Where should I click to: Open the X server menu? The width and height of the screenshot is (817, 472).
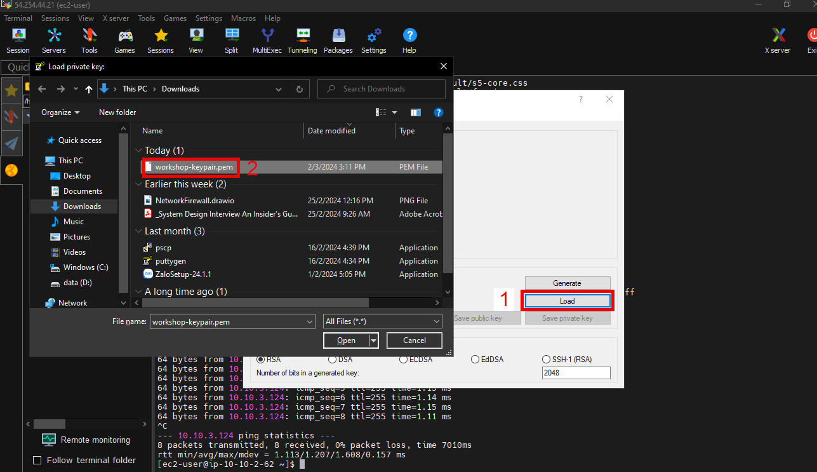(116, 18)
